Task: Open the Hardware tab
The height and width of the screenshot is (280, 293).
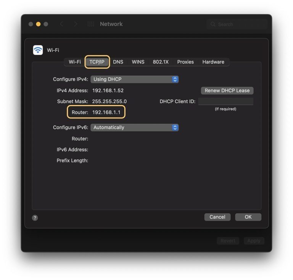Action: tap(213, 62)
